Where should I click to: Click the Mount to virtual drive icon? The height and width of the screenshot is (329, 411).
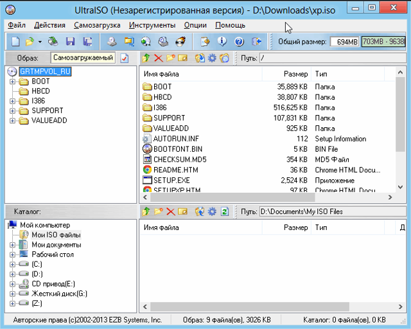163,42
